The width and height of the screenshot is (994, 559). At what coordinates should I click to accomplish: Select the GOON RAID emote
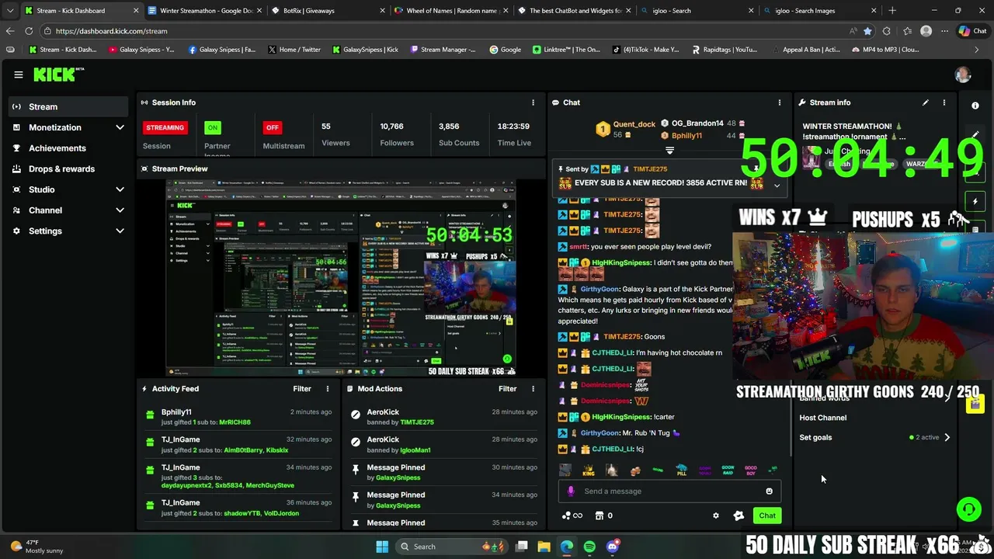[x=728, y=470]
